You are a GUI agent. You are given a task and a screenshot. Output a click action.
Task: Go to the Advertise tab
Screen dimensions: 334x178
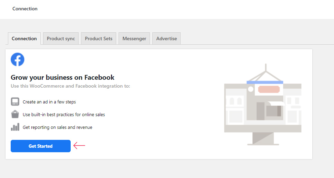pyautogui.click(x=166, y=38)
